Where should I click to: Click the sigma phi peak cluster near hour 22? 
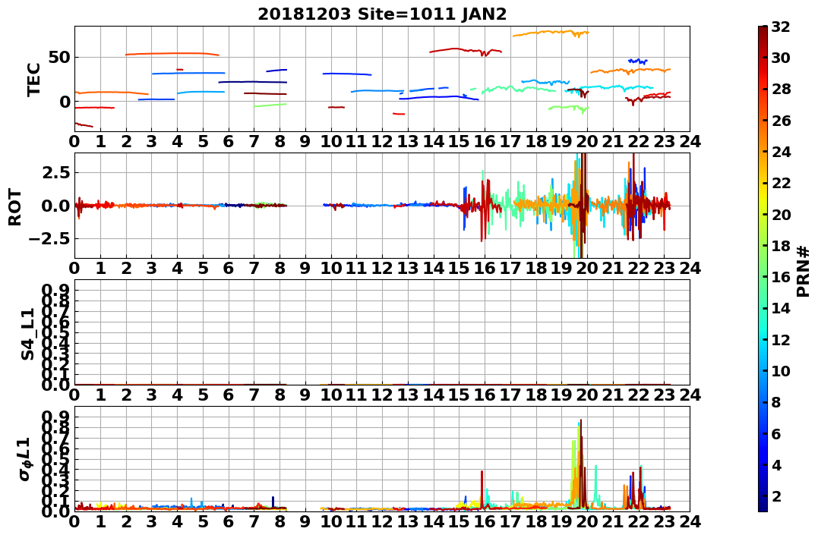pos(635,487)
